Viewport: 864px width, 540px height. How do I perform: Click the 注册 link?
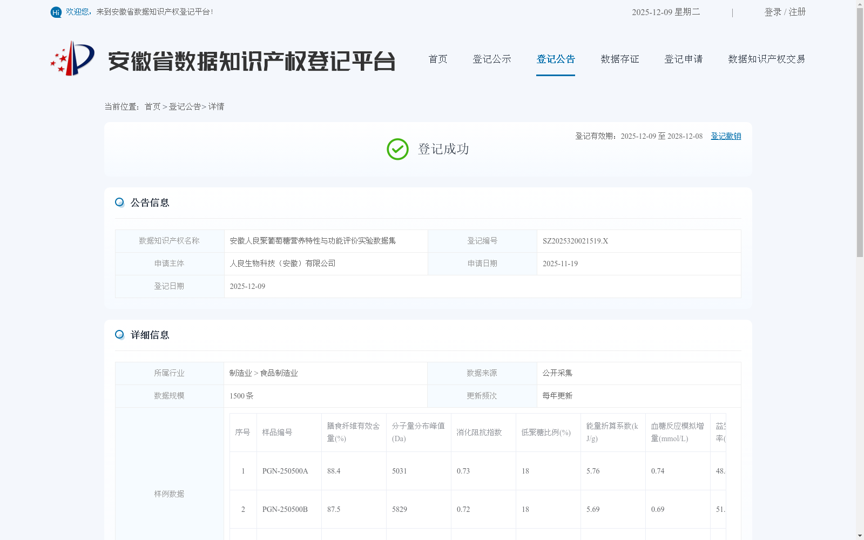click(x=797, y=12)
